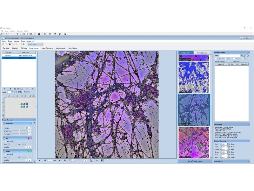This screenshot has width=254, height=191.
Task: Click the new document icon in assay toolbar
Action: (3, 44)
